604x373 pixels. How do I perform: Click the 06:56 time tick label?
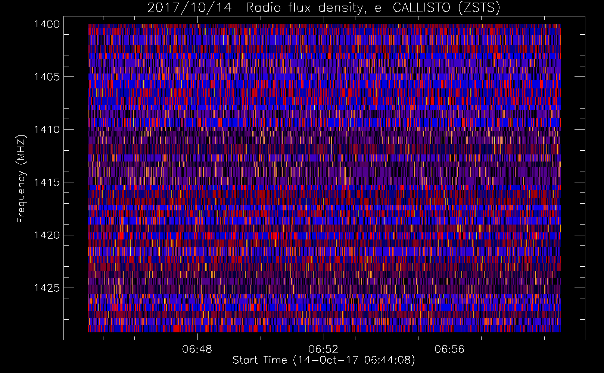(x=449, y=350)
